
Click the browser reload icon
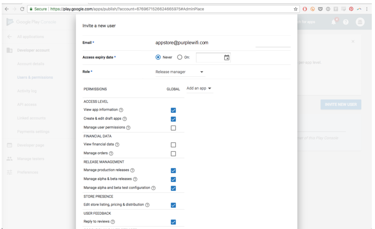tap(22, 9)
